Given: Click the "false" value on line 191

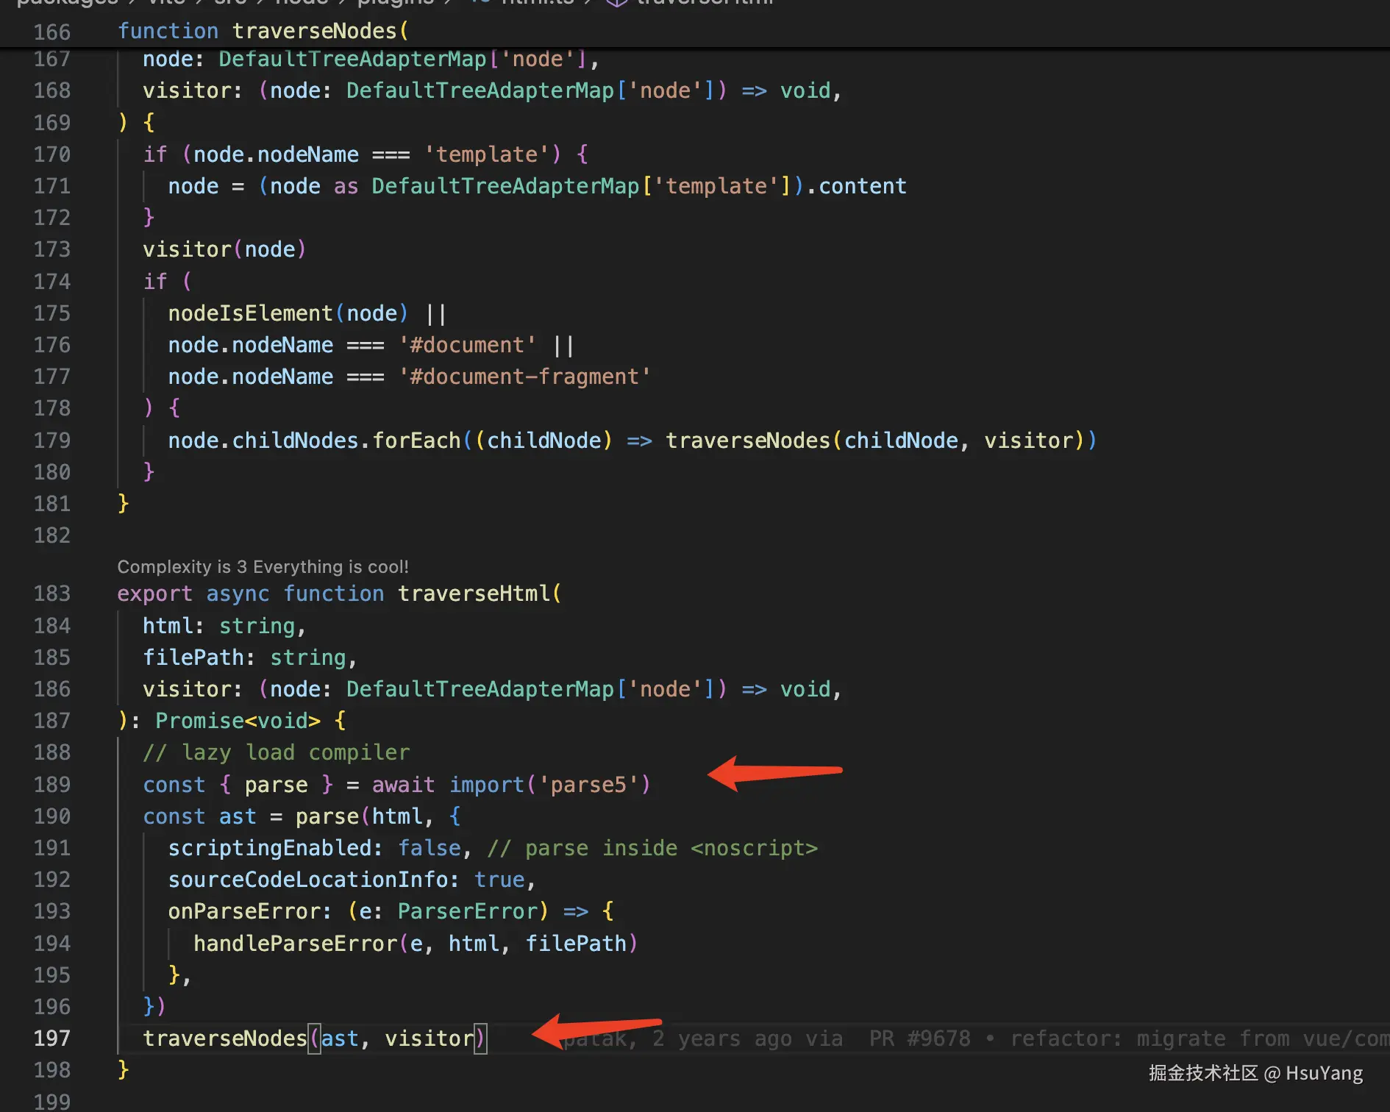Looking at the screenshot, I should 430,848.
